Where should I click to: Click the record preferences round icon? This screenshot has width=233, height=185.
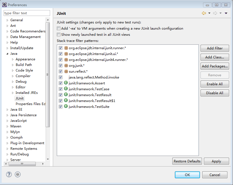click(x=18, y=174)
